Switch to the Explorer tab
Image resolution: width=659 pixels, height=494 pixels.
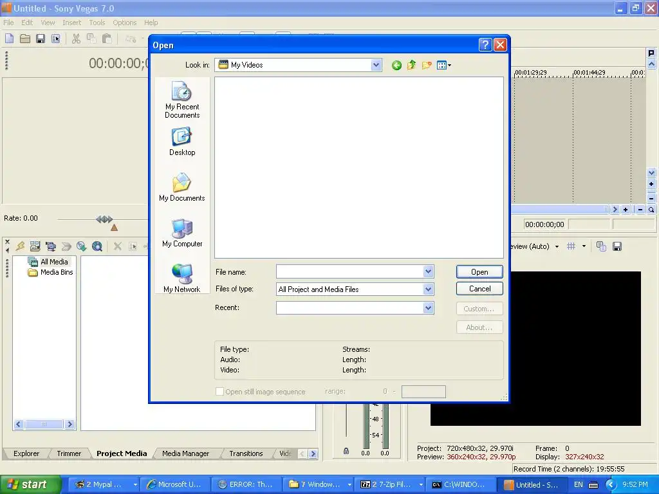point(26,453)
